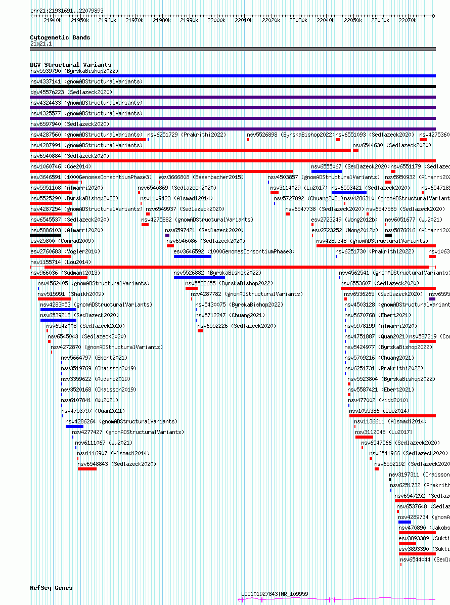450x605 pixels.
Task: Click nsv6547738 (Sedlazeck2020) label
Action: (325, 209)
